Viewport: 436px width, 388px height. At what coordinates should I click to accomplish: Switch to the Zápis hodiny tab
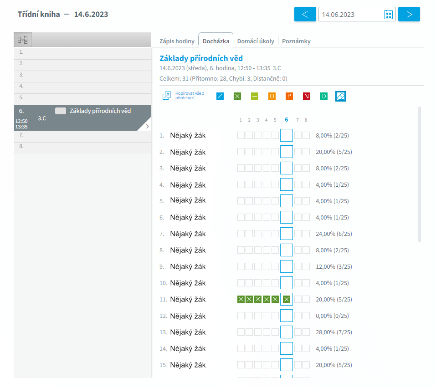(x=177, y=41)
